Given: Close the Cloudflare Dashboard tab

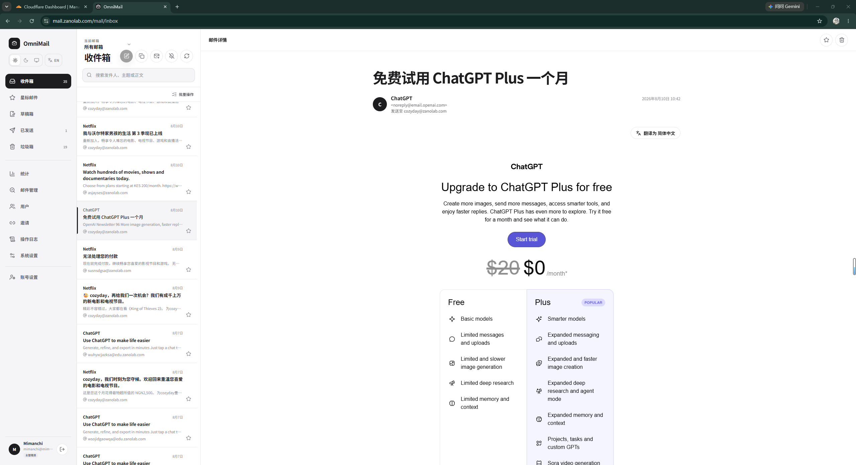Looking at the screenshot, I should [86, 7].
